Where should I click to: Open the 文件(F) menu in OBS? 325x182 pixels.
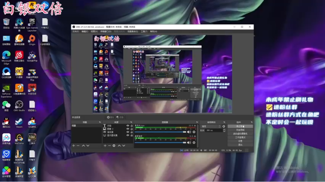(76, 32)
